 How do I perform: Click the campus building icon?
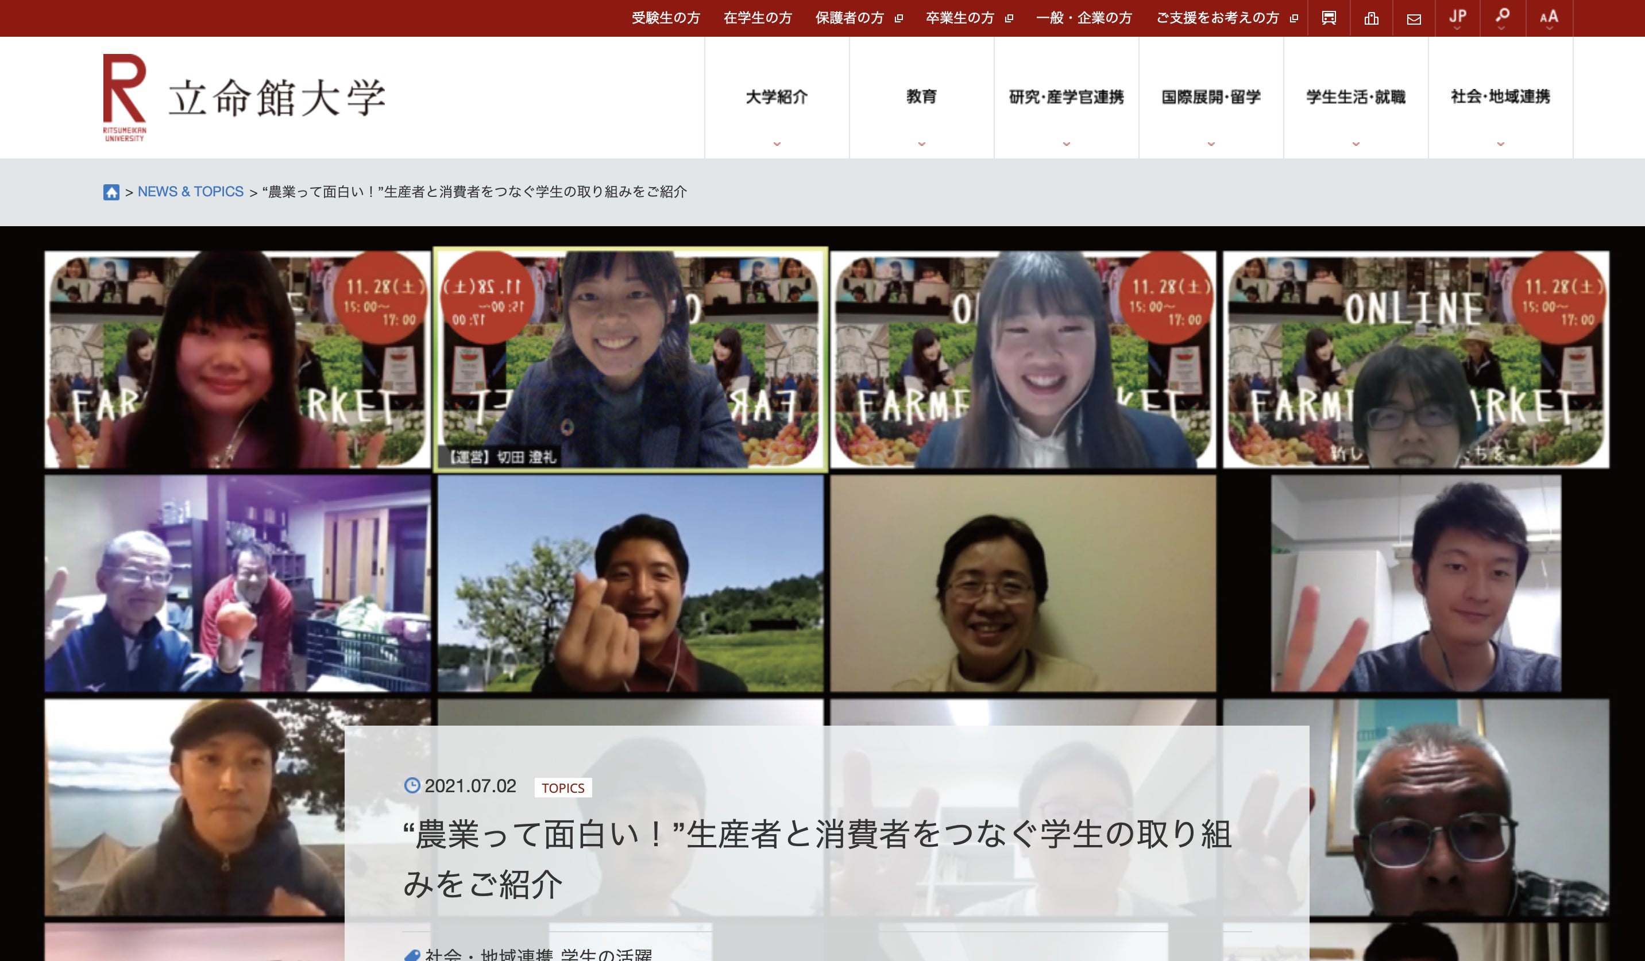point(1372,18)
